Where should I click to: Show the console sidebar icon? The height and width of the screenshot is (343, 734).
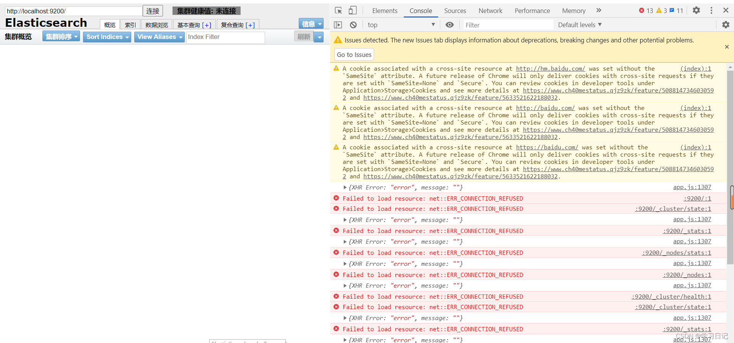pyautogui.click(x=338, y=25)
